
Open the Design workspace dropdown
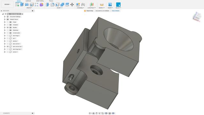[x=7, y=4]
